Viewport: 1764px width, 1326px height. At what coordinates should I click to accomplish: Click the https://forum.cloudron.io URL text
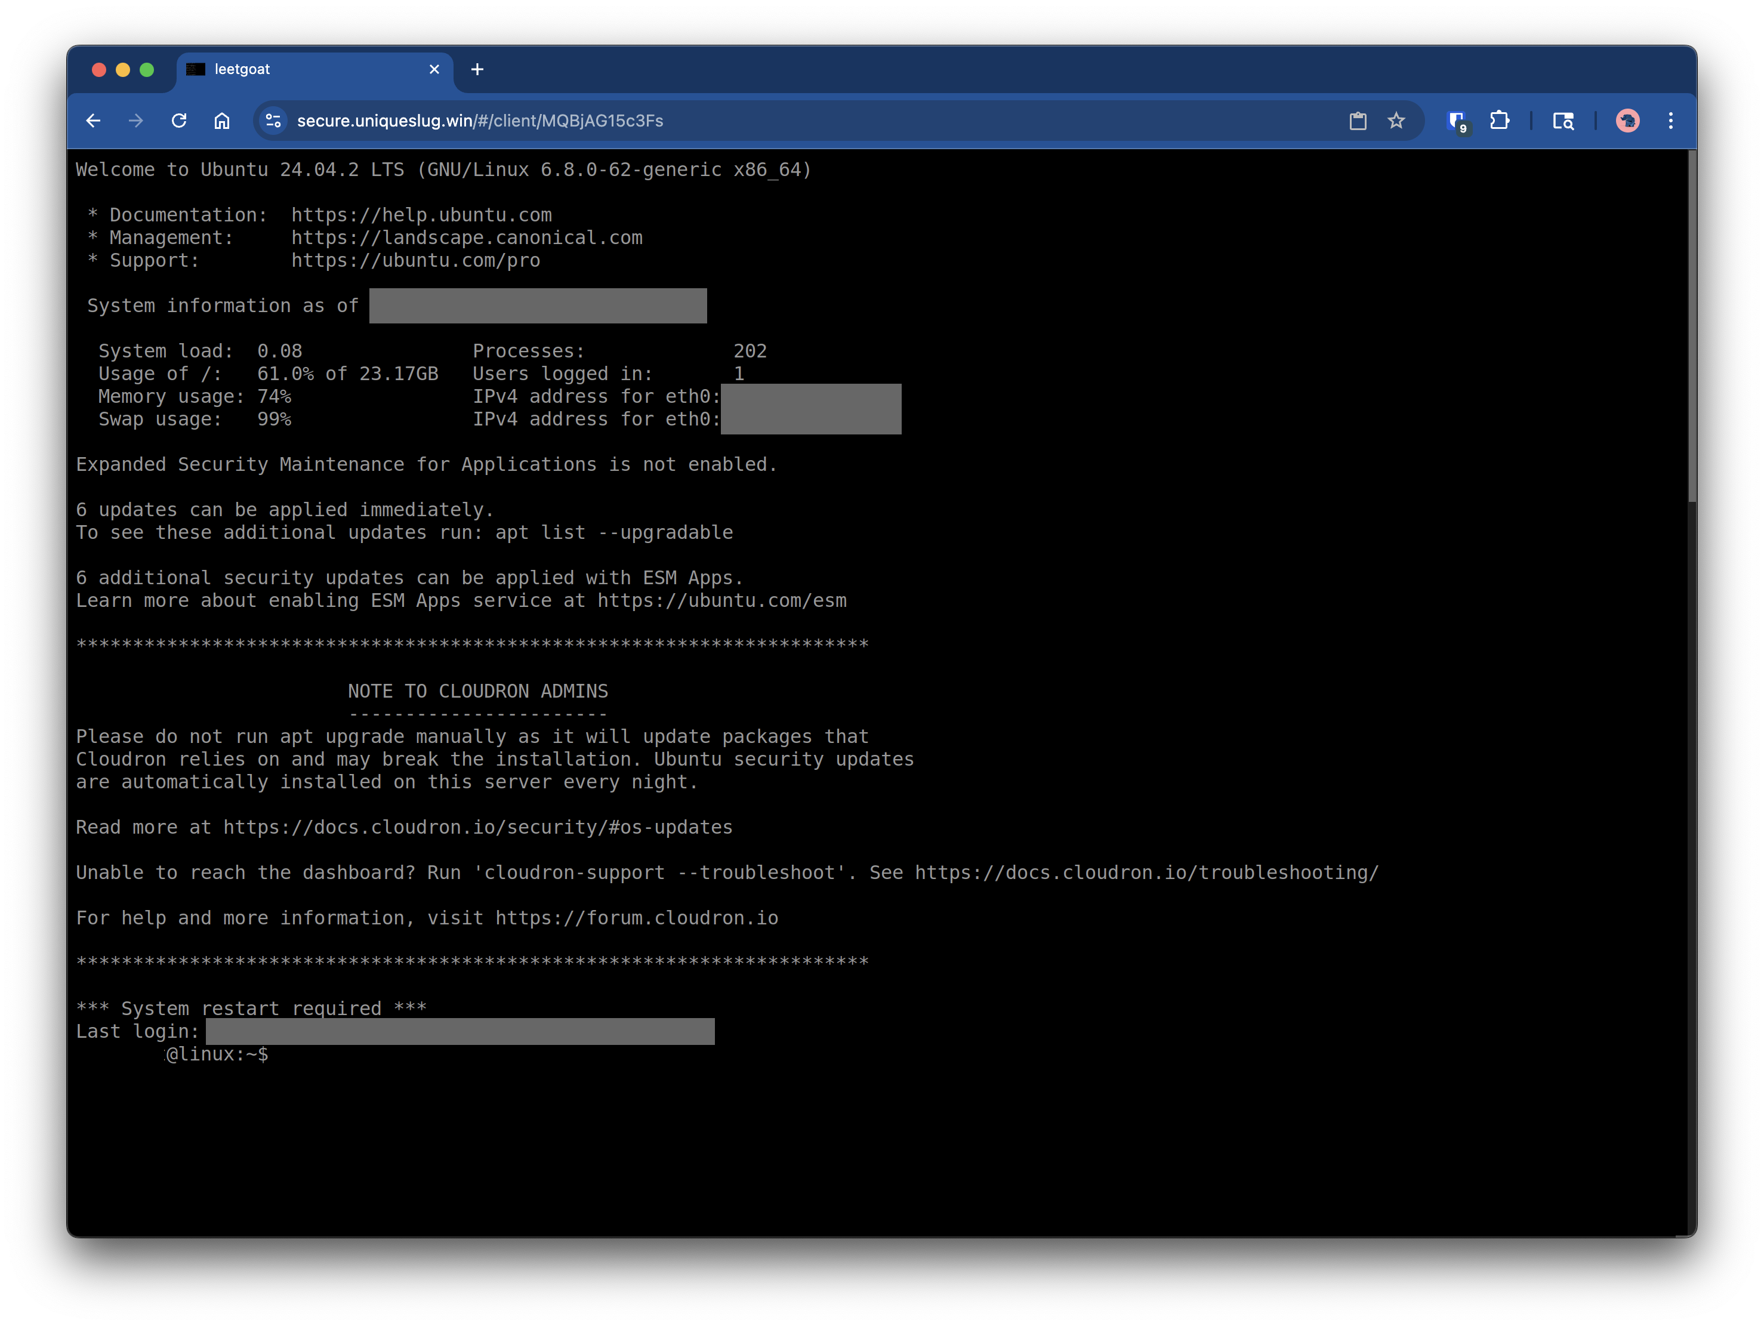coord(636,918)
